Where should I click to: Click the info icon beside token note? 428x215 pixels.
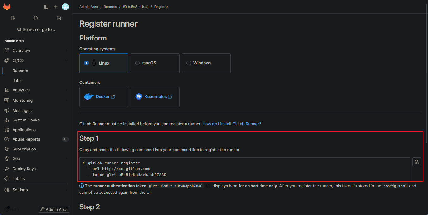[x=82, y=186]
